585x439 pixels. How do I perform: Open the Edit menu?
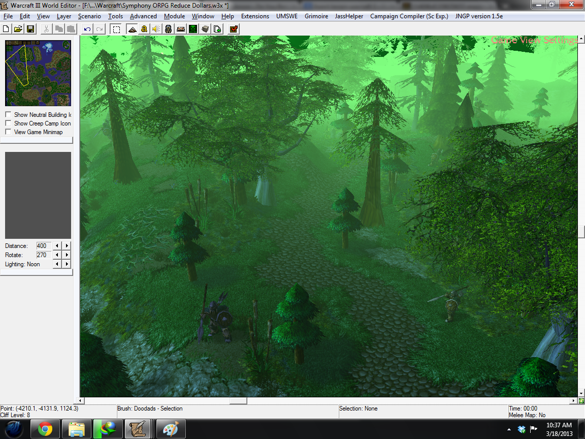(24, 16)
